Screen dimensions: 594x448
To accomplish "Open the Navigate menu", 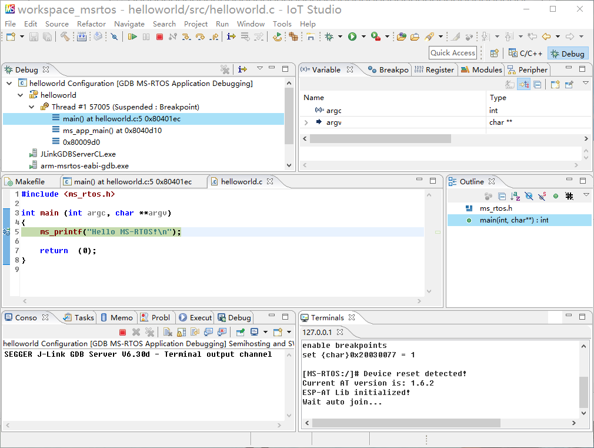I will click(129, 24).
